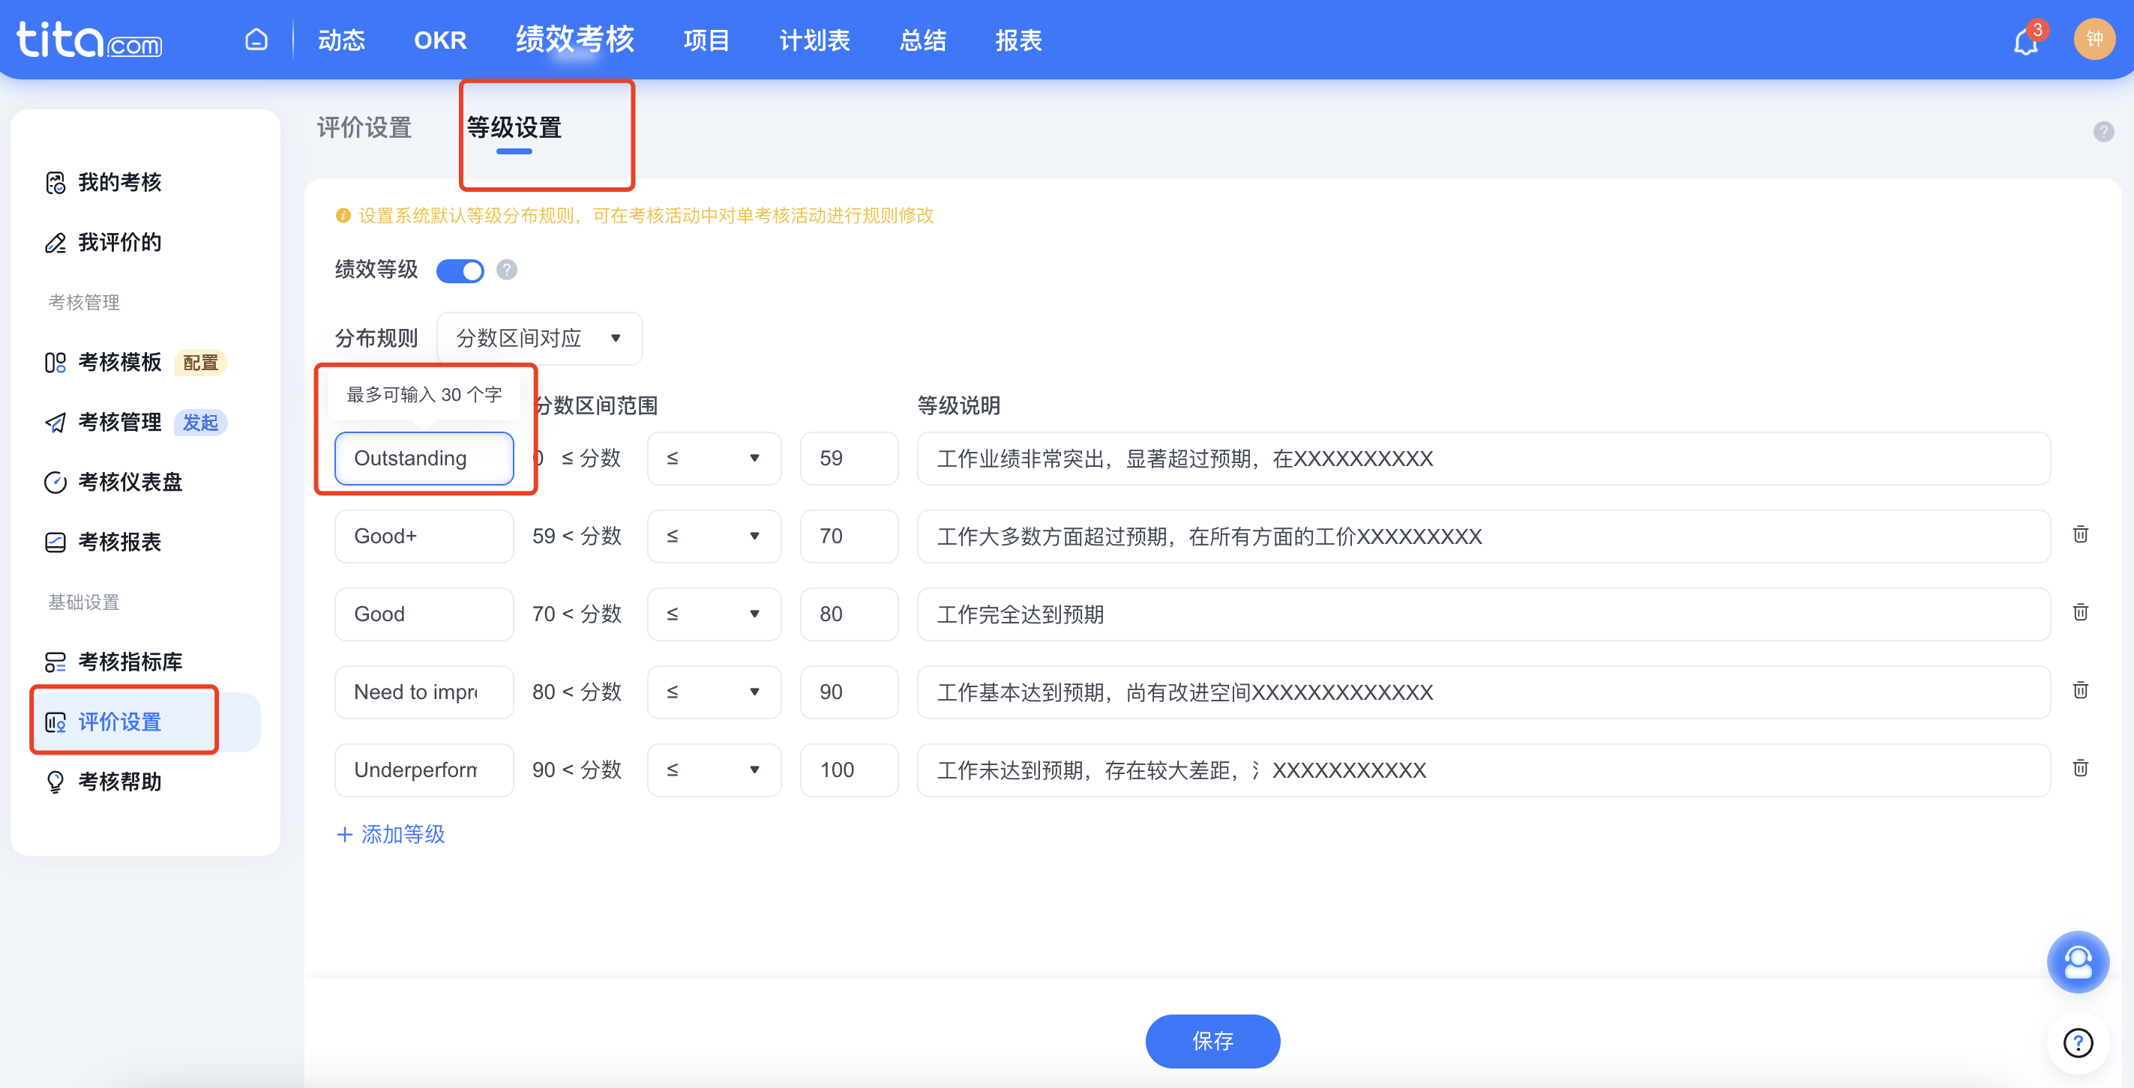Open 考核报表 text in the sidebar
This screenshot has width=2134, height=1088.
click(x=120, y=543)
